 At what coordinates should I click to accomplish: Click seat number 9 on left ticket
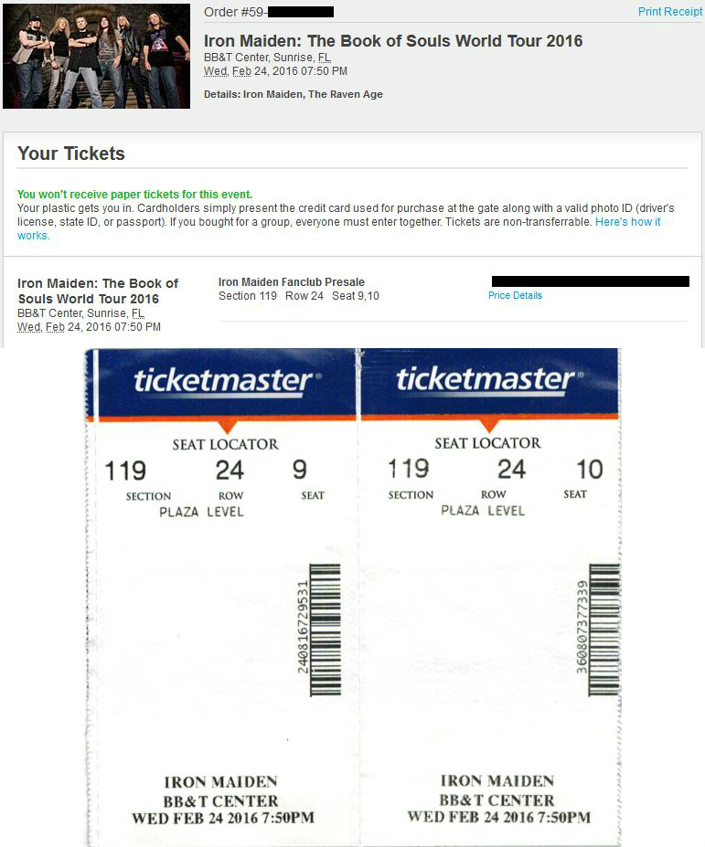coord(300,470)
